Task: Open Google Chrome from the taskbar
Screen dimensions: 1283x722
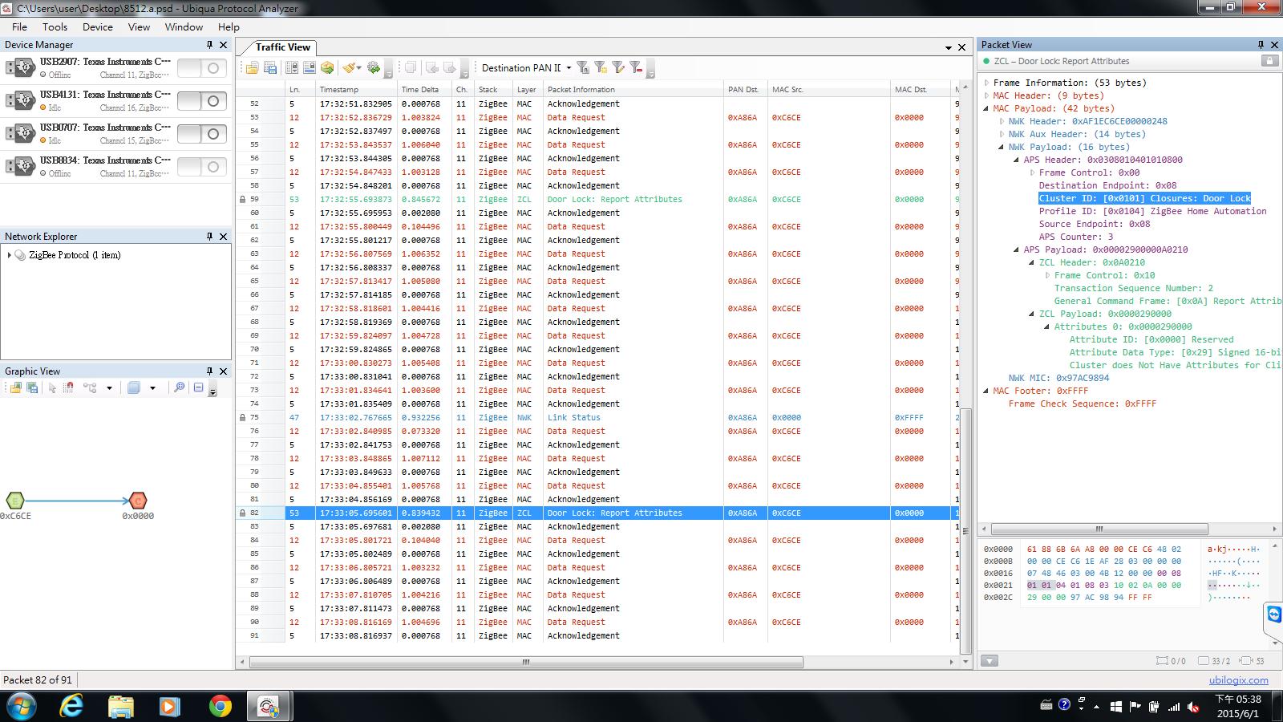Action: click(x=220, y=706)
